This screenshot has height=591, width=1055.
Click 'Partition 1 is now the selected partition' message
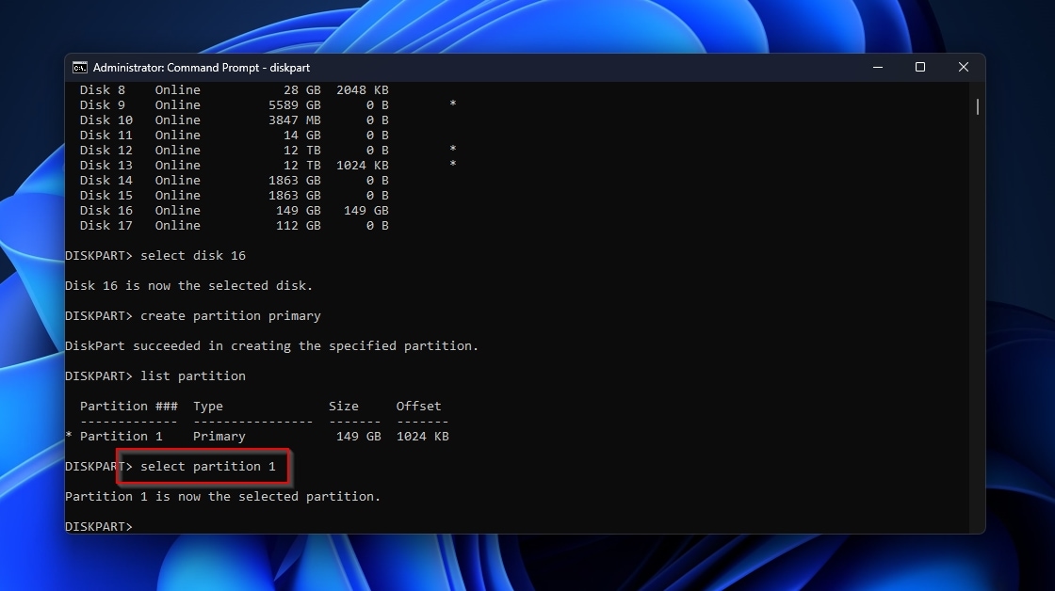[x=222, y=497]
